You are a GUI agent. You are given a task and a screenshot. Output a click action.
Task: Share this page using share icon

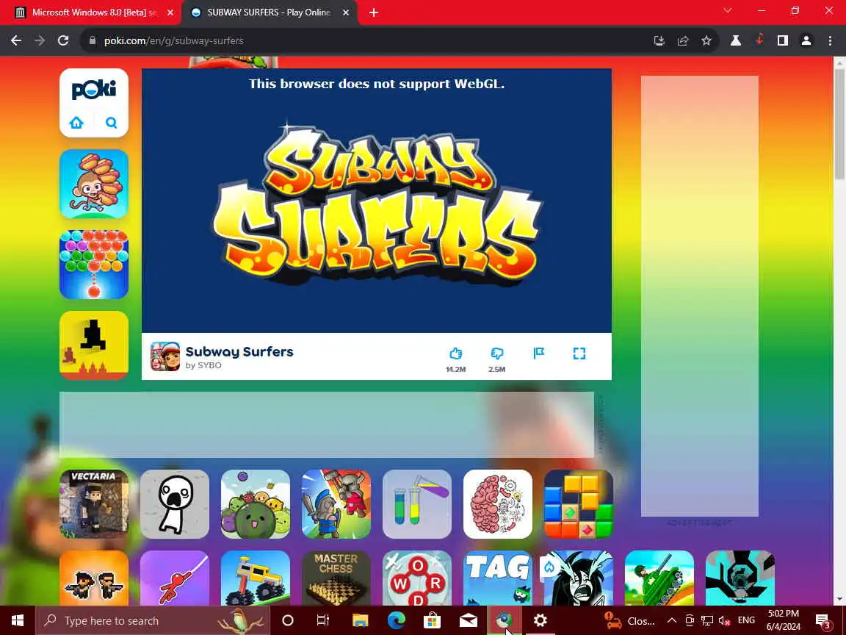click(682, 40)
